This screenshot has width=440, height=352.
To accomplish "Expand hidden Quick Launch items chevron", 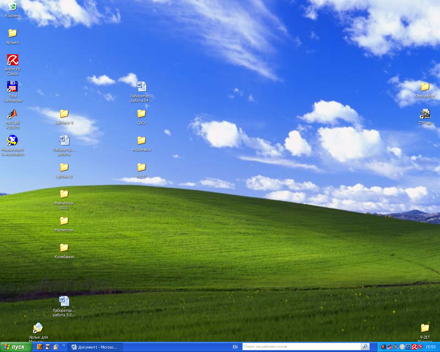I will [x=64, y=345].
